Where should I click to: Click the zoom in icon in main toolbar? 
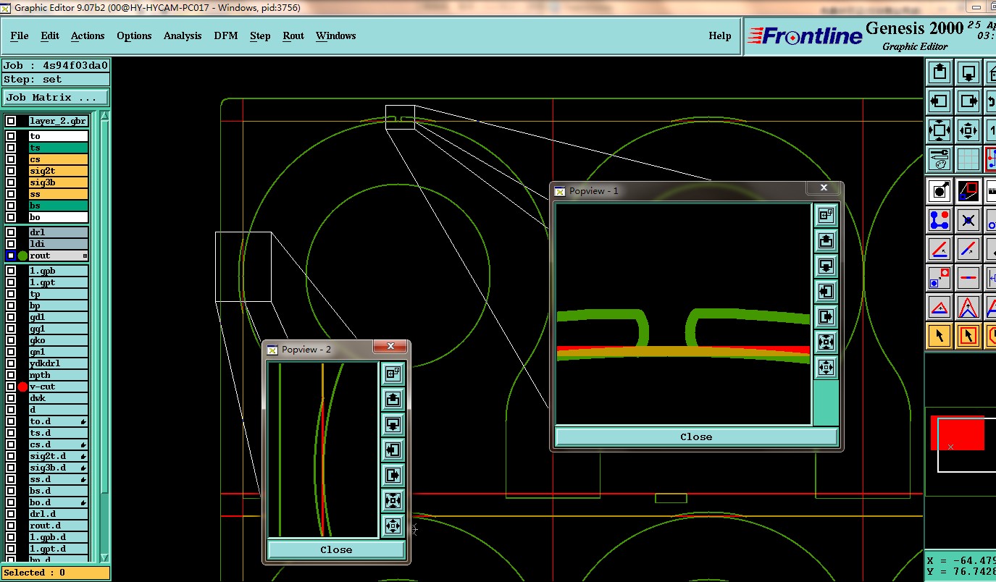click(x=939, y=131)
